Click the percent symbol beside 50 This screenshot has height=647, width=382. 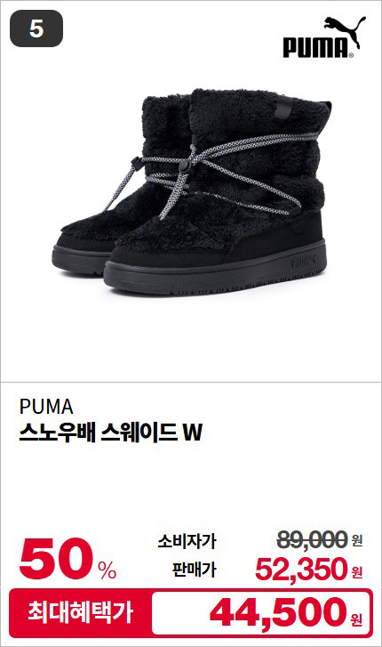pos(107,570)
